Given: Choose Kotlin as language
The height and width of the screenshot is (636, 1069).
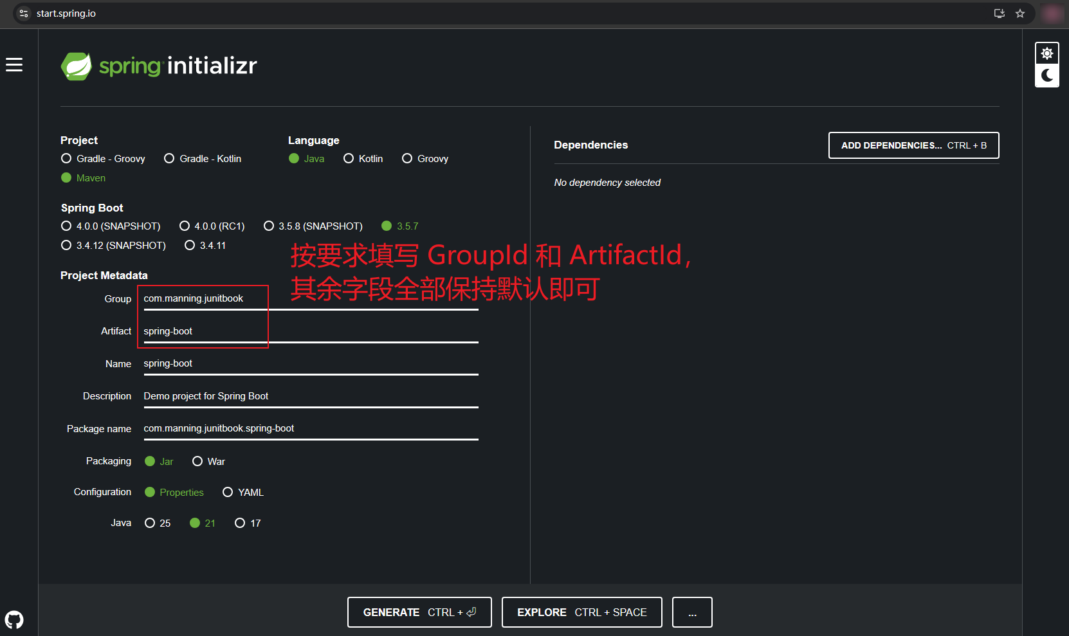Looking at the screenshot, I should click(363, 159).
